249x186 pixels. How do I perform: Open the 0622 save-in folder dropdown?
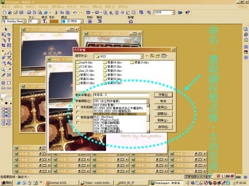point(142,56)
